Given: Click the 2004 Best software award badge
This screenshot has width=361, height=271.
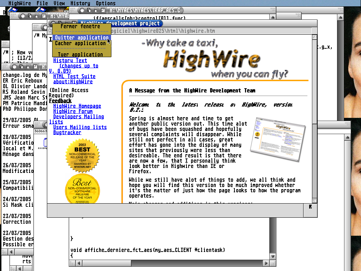Looking at the screenshot, I should coord(82,189).
